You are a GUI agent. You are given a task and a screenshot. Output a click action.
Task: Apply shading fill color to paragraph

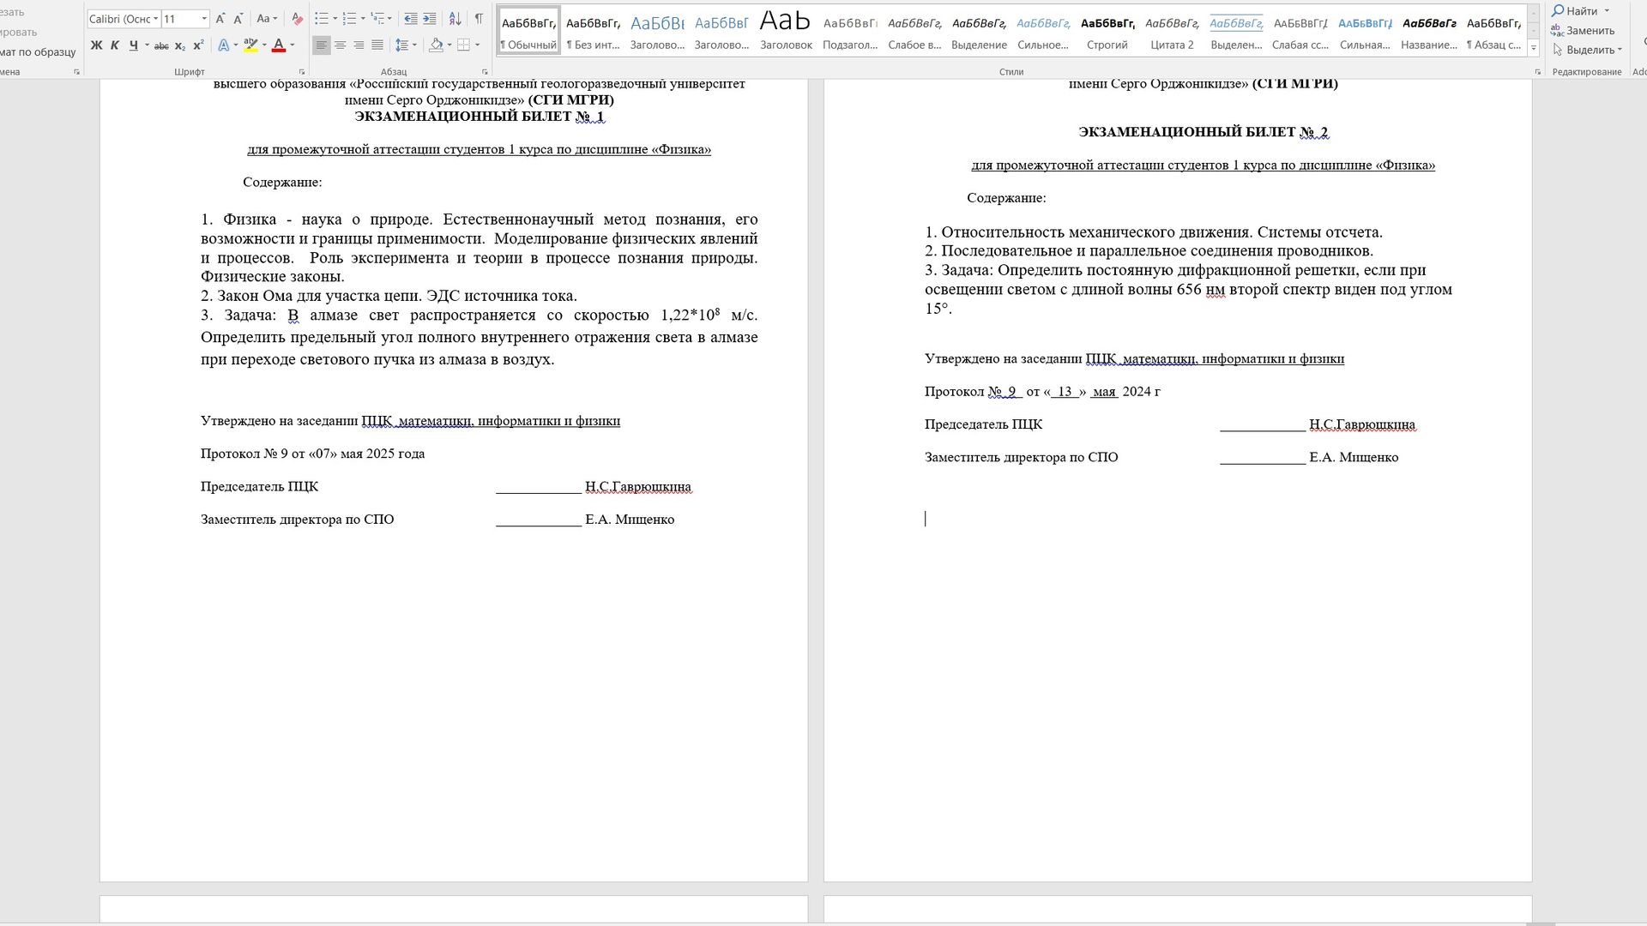[x=437, y=45]
